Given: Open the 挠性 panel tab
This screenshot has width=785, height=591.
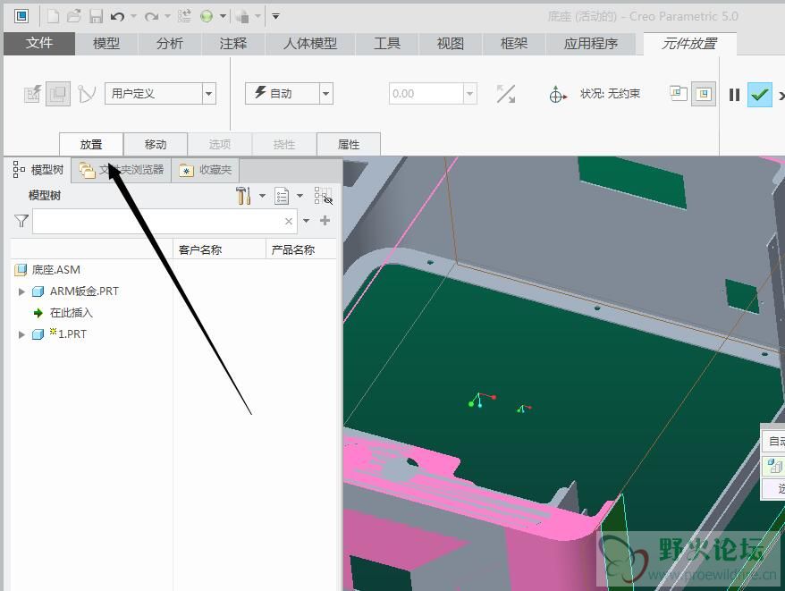Looking at the screenshot, I should [284, 144].
